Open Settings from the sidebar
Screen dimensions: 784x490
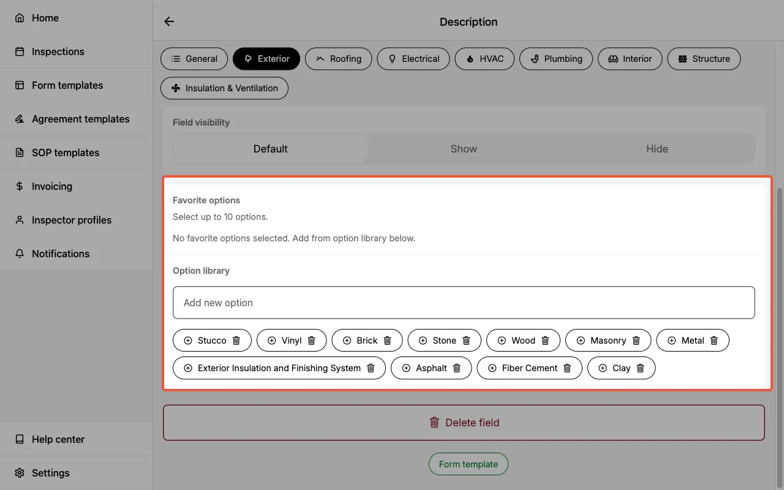point(50,473)
